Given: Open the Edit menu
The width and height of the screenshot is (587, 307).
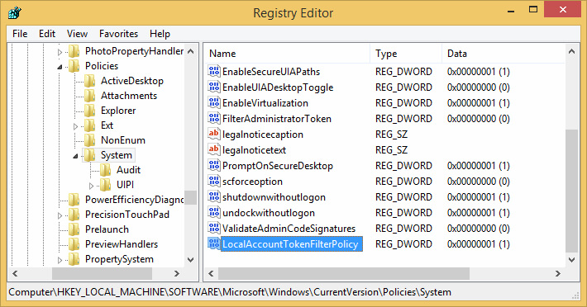Looking at the screenshot, I should (x=47, y=34).
